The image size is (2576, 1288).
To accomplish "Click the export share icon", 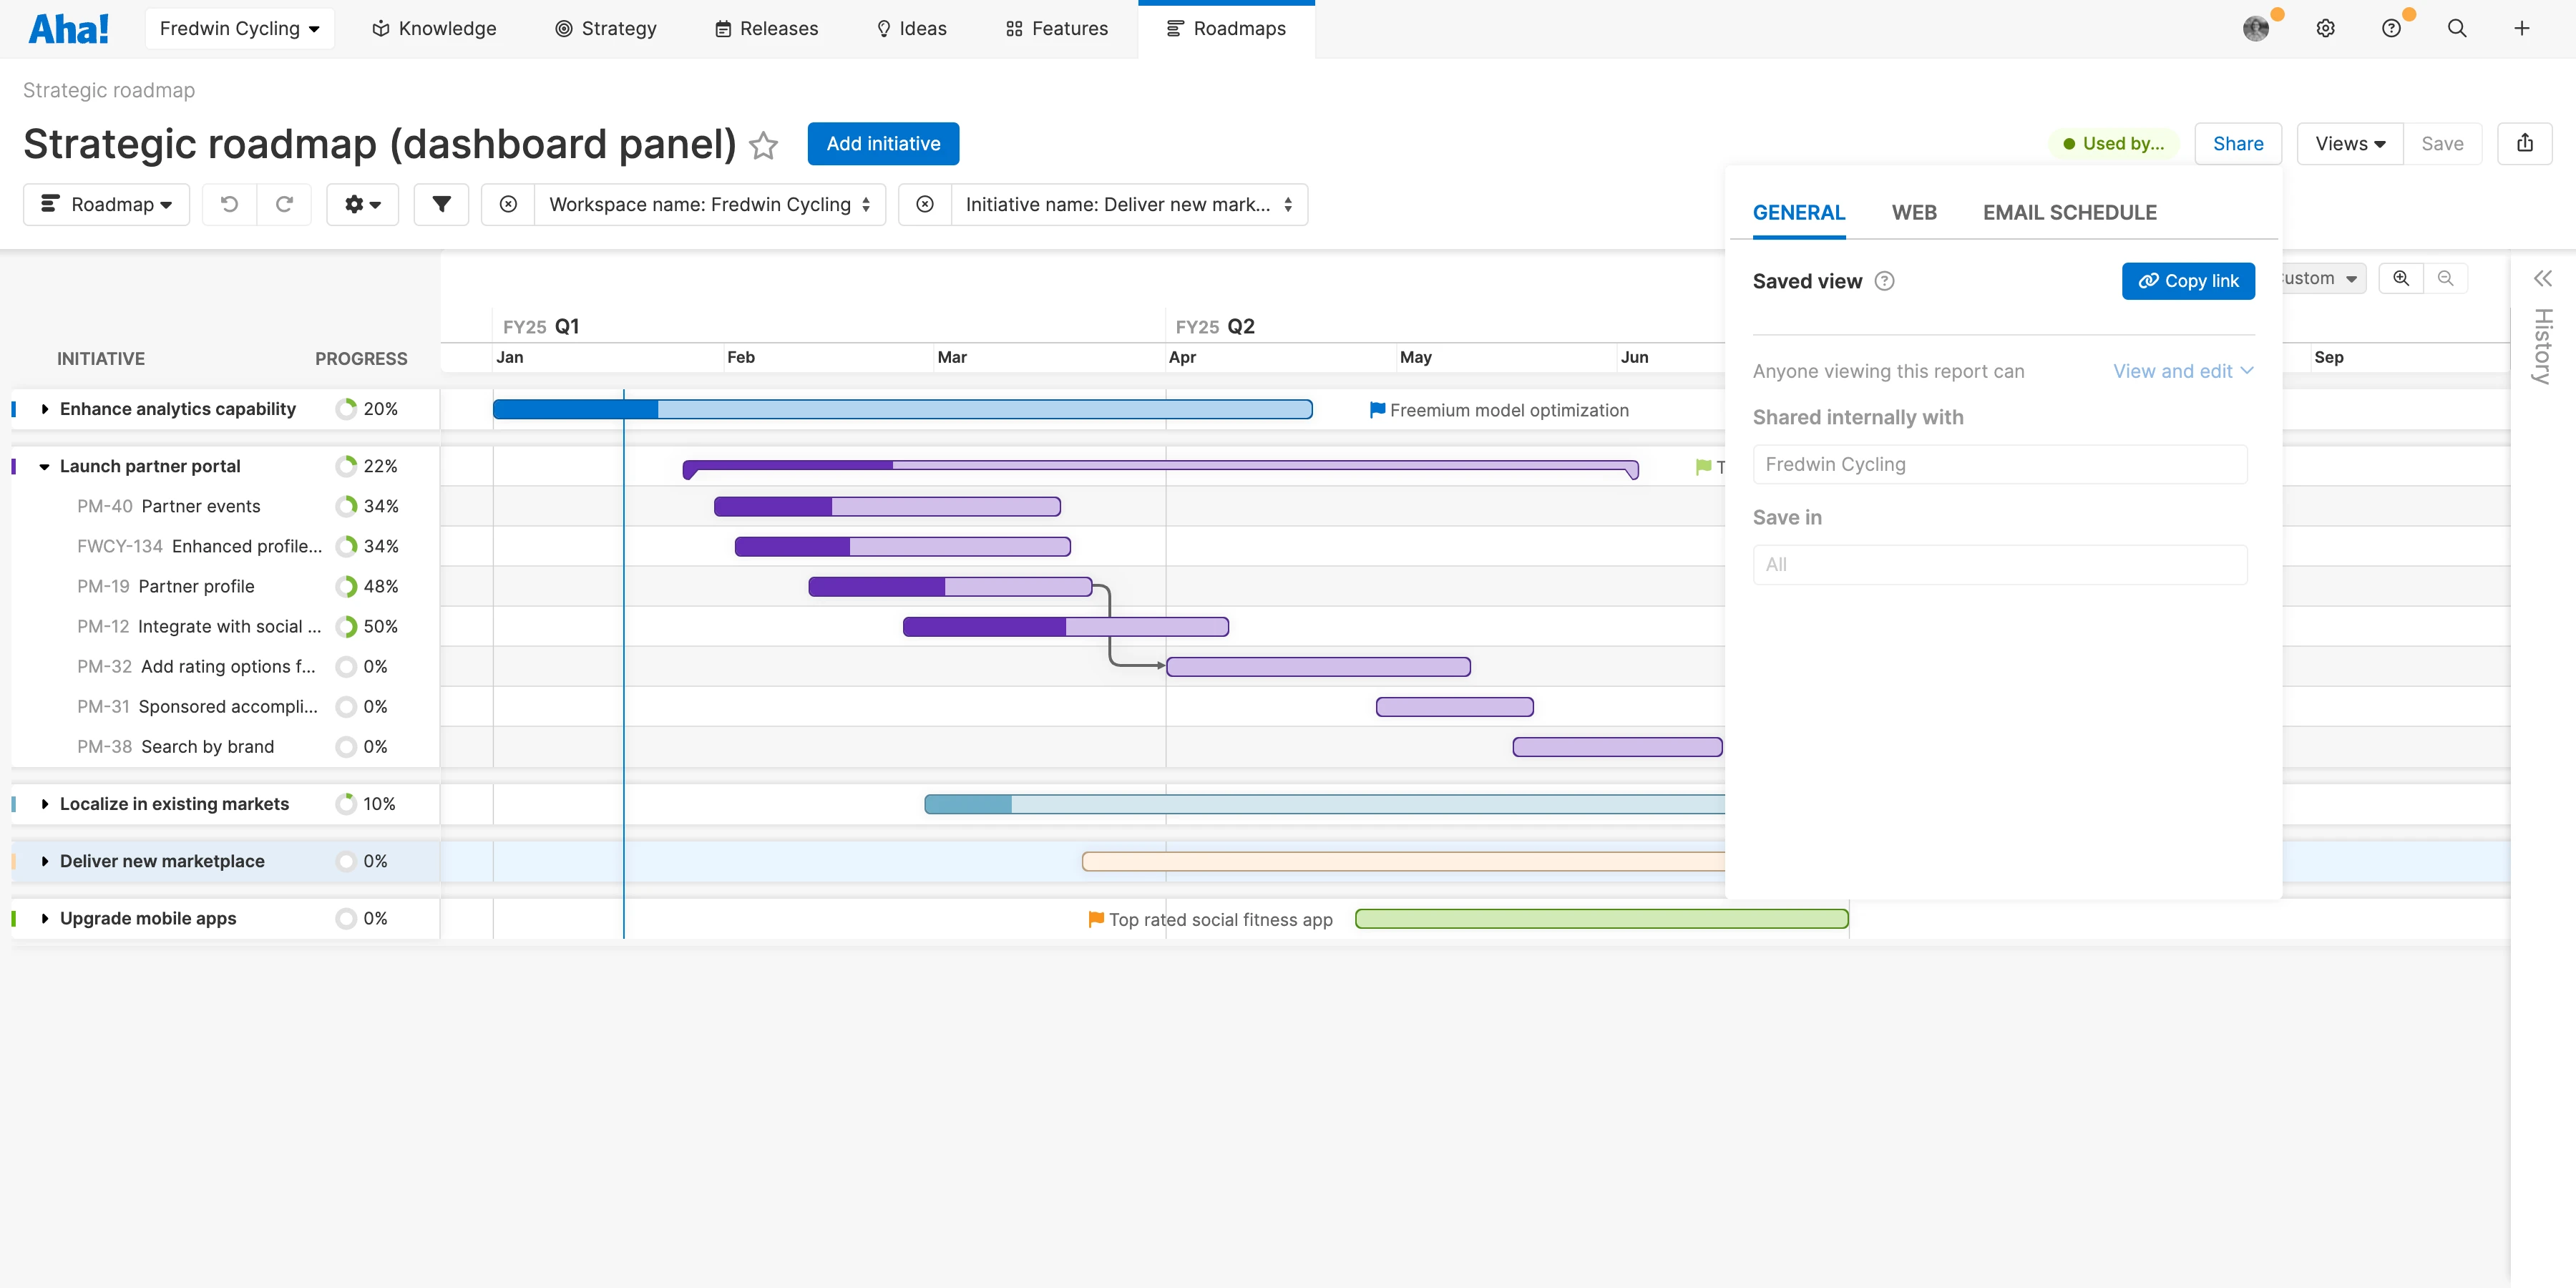I will point(2524,143).
